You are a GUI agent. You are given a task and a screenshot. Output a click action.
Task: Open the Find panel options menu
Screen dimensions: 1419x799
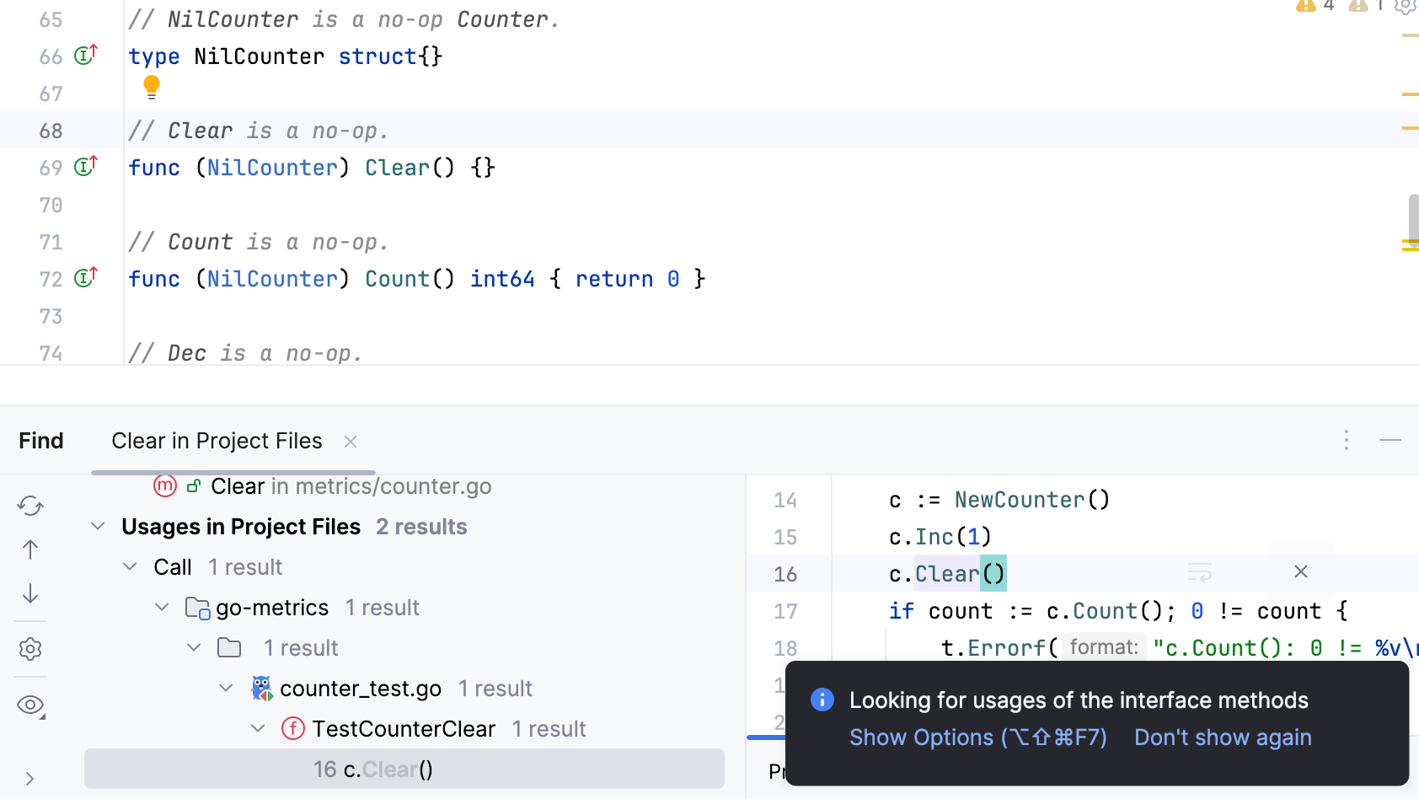point(1346,440)
